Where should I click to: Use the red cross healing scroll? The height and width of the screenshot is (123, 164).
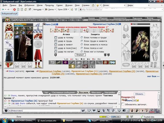pos(85,31)
